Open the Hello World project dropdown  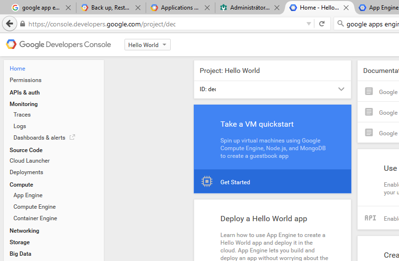click(147, 45)
